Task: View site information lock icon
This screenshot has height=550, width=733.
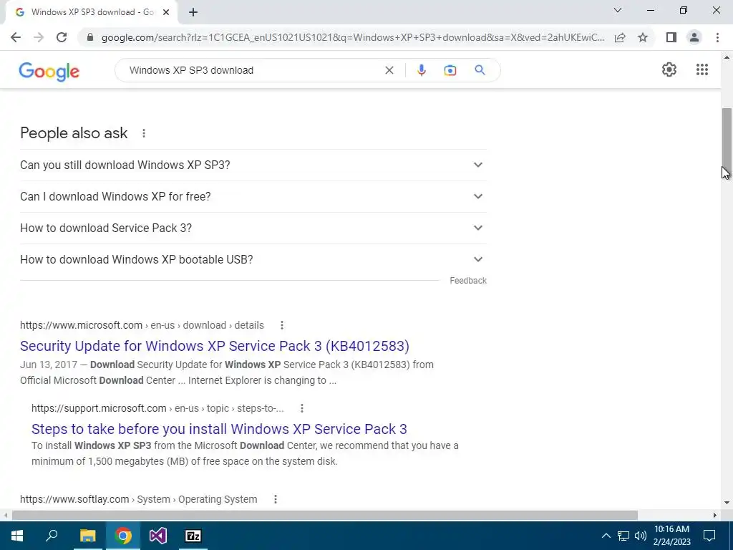Action: click(x=90, y=37)
